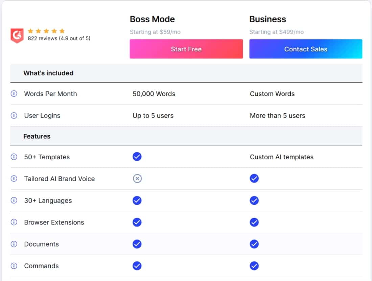The width and height of the screenshot is (372, 281).
Task: Click the 'Words Per Month' row label
Action: tap(50, 94)
